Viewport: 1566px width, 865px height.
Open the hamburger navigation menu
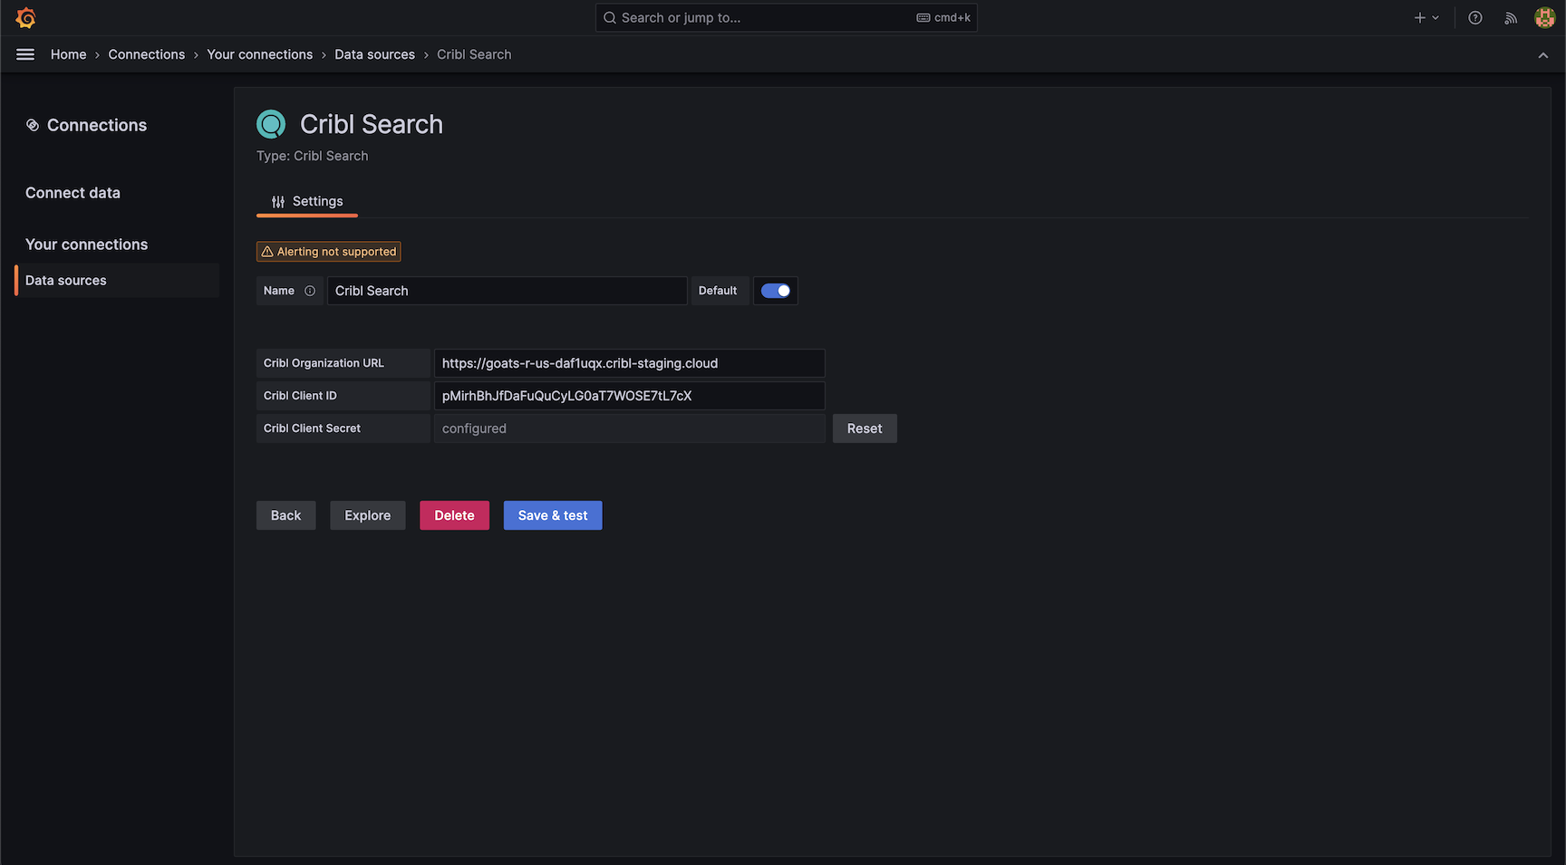point(24,54)
